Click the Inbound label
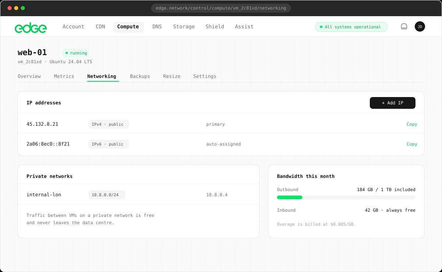 tap(286, 210)
